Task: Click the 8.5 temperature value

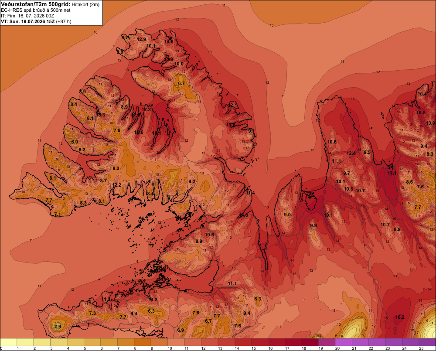Action: [150, 194]
